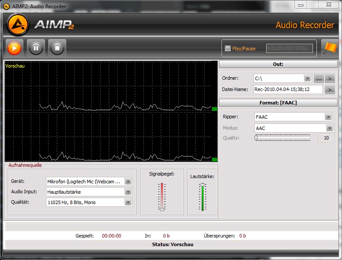Click the Status: Vorschau status bar

(x=173, y=244)
